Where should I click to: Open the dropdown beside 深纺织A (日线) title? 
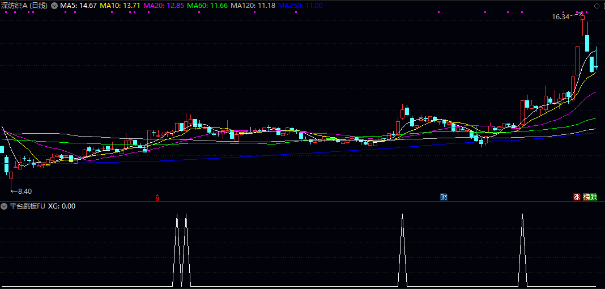point(54,6)
